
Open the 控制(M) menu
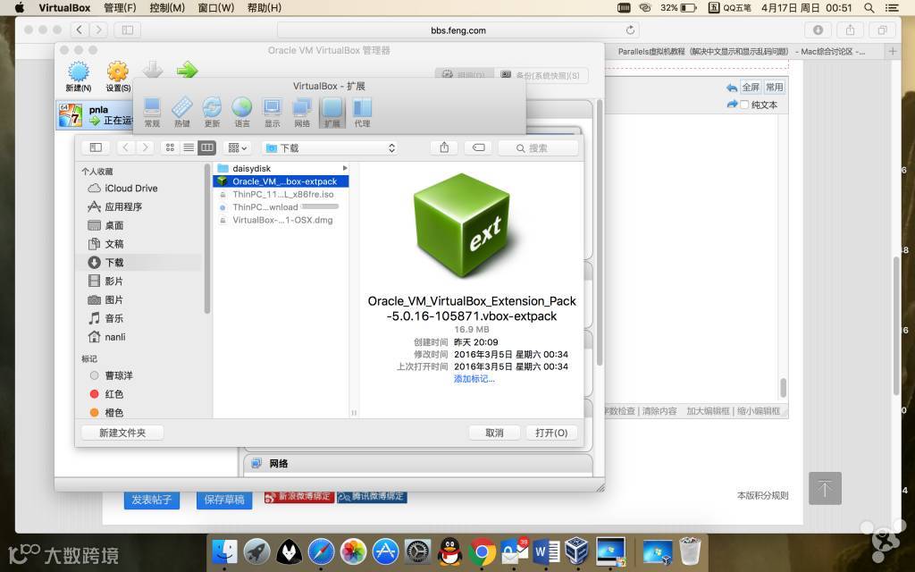point(167,7)
